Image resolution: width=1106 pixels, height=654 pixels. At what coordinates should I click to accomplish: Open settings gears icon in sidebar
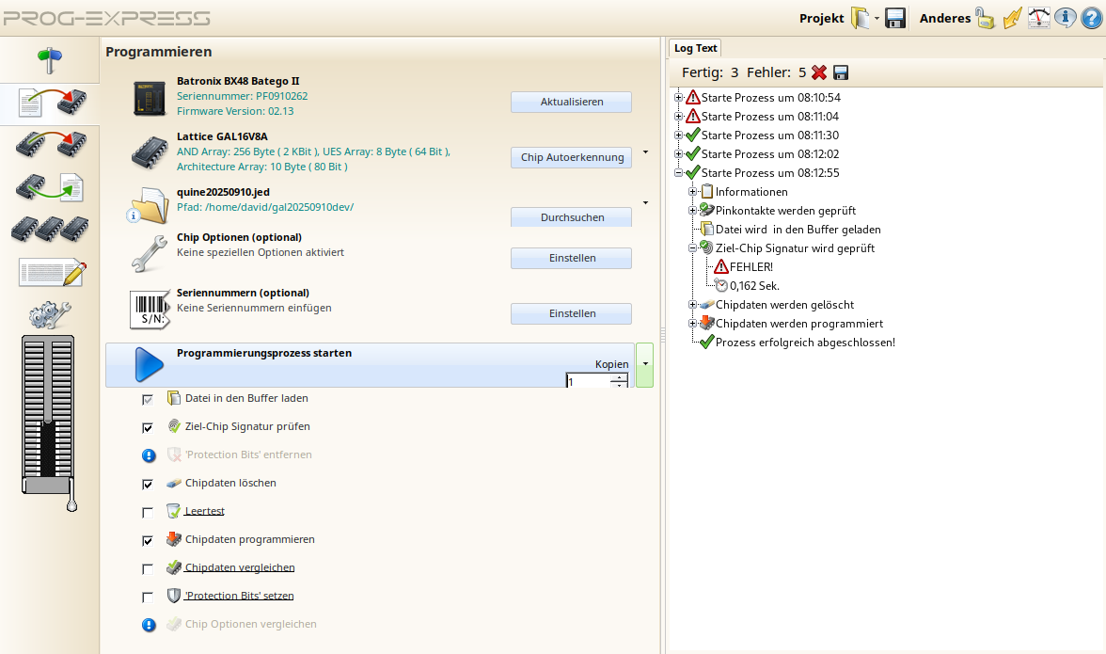50,313
